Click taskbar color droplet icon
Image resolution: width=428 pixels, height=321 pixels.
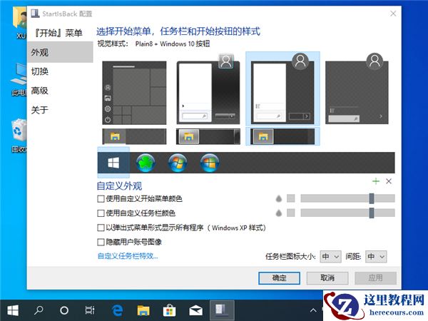click(279, 213)
